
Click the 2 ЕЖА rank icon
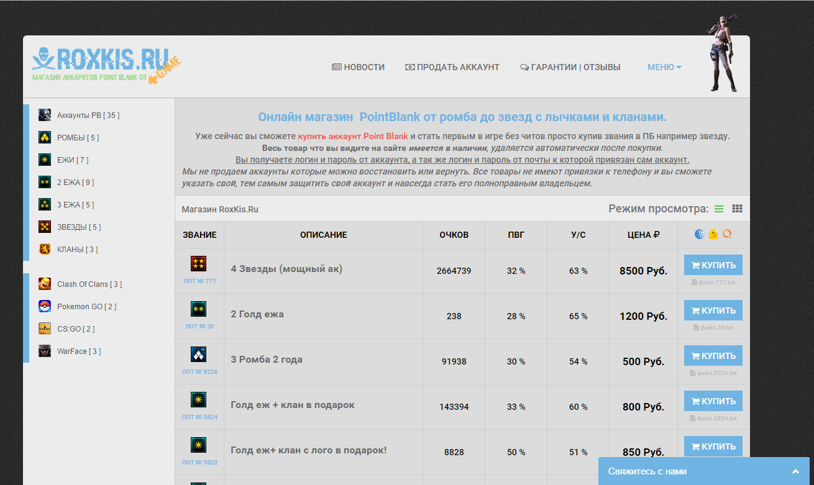[45, 182]
